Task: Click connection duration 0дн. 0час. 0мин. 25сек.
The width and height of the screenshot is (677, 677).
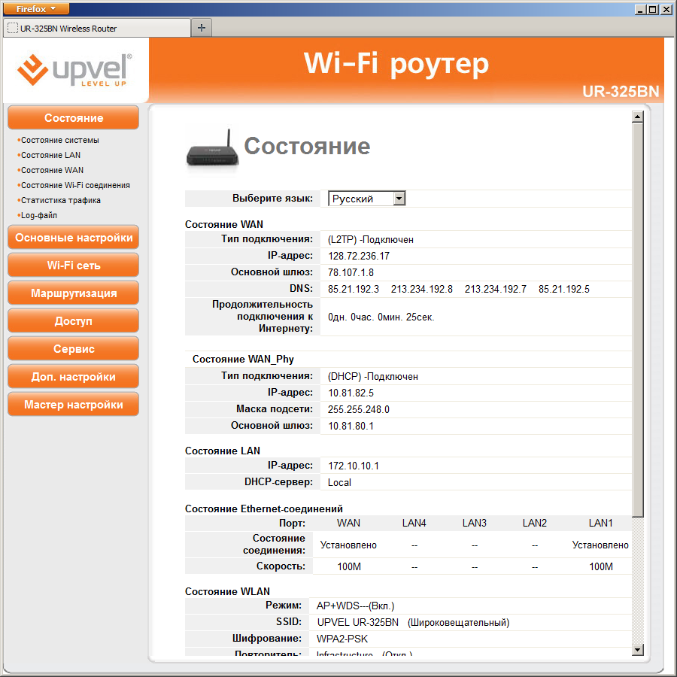Action: pyautogui.click(x=381, y=317)
